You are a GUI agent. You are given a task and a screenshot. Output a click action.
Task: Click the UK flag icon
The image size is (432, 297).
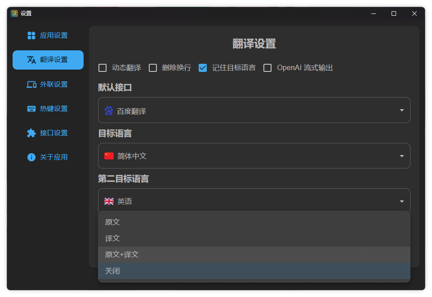pyautogui.click(x=109, y=201)
